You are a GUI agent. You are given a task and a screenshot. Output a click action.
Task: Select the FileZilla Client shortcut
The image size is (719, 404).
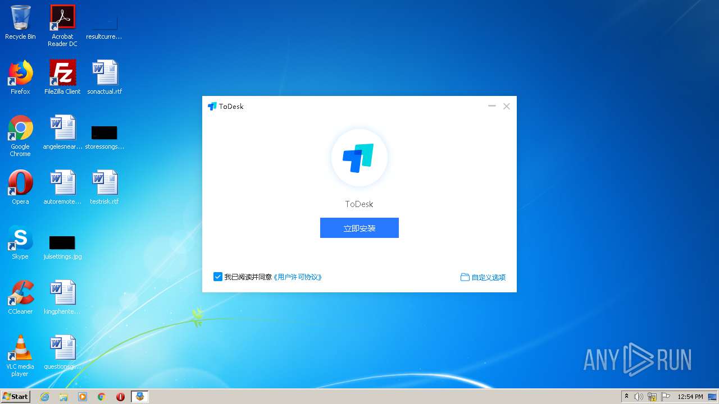pyautogui.click(x=62, y=77)
